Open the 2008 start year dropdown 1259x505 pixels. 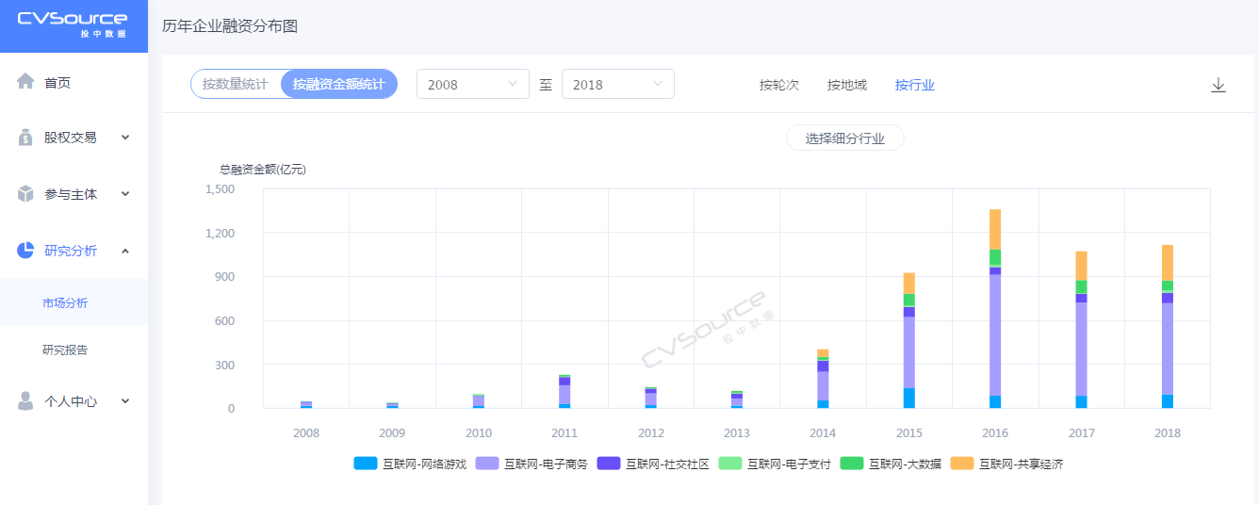[x=472, y=84]
